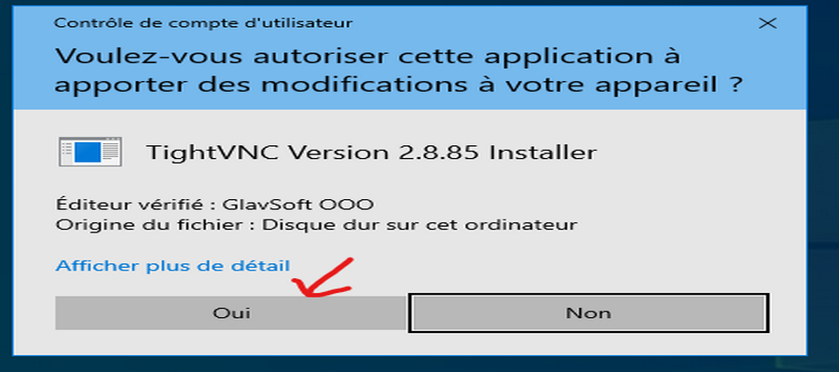Approve the installer with the Oui button
The image size is (839, 372).
tap(231, 312)
